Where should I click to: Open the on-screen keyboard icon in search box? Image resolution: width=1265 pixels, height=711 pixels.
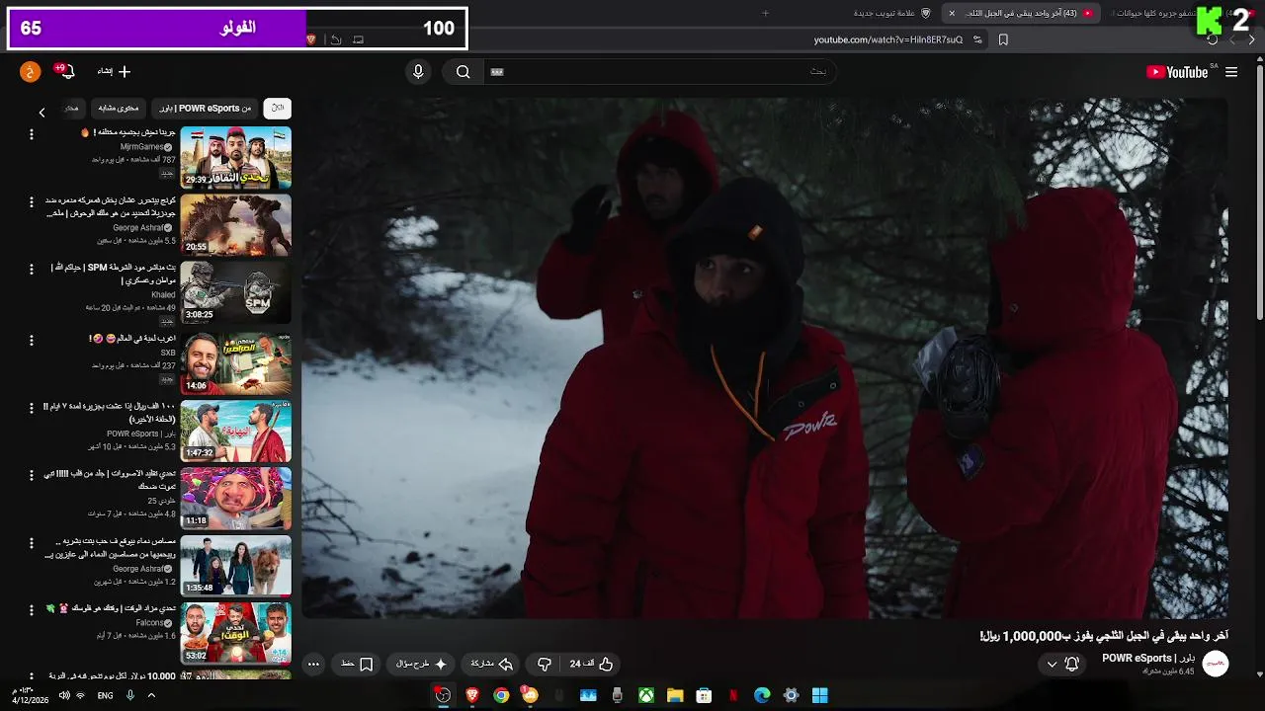point(497,72)
